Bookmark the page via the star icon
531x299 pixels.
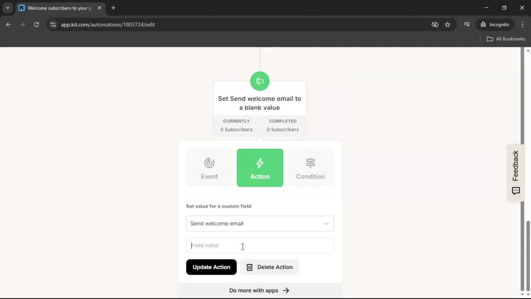coord(448,25)
